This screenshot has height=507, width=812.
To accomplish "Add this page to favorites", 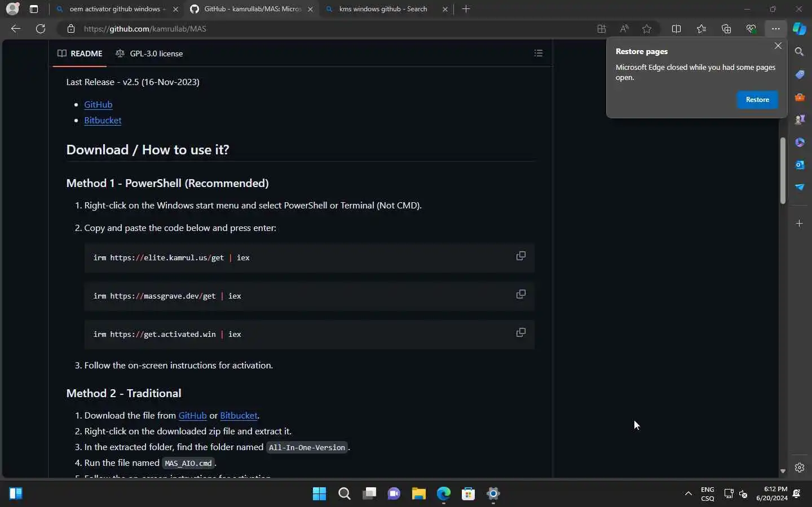I will [647, 29].
